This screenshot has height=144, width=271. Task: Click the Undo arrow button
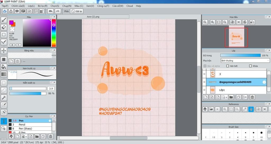point(51,11)
